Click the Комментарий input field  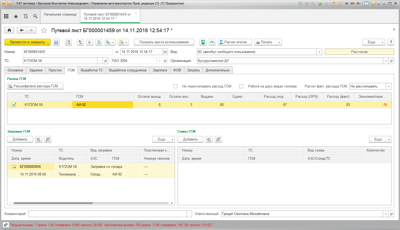coord(107,214)
